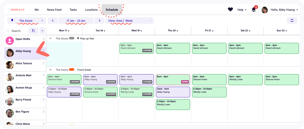This screenshot has width=304, height=129.
Task: Open the Fri 21 day dropdown
Action: pos(209,31)
